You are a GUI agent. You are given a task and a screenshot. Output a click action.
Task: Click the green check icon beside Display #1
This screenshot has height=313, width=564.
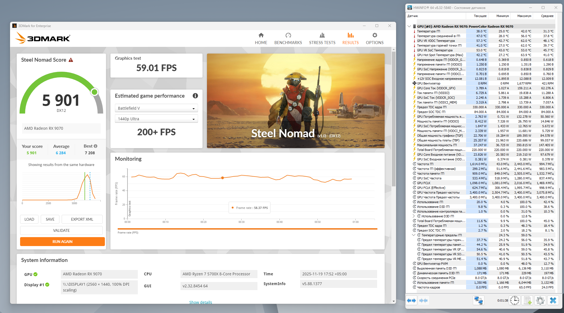point(47,285)
